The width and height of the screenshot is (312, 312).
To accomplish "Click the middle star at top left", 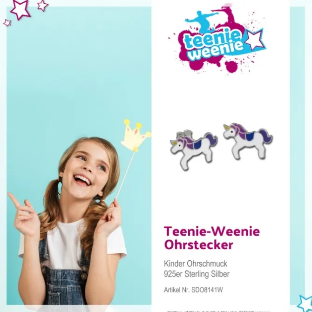I will click(x=42, y=5).
